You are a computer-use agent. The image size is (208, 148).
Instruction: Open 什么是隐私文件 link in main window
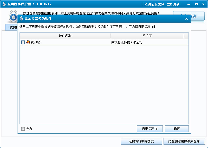(x=153, y=4)
